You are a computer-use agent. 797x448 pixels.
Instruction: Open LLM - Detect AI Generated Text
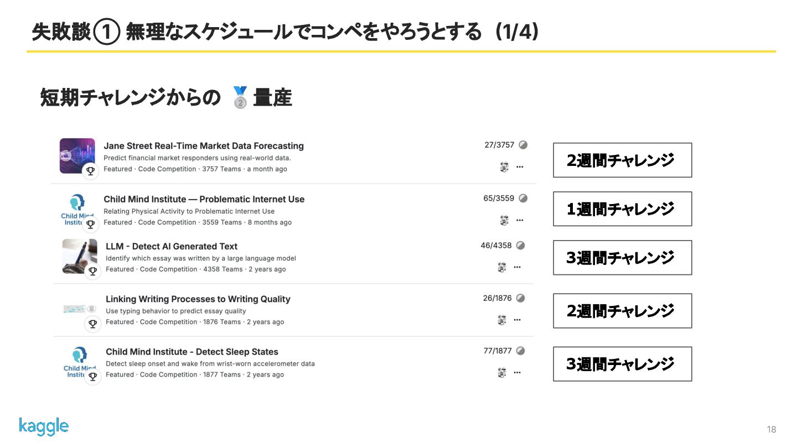172,246
